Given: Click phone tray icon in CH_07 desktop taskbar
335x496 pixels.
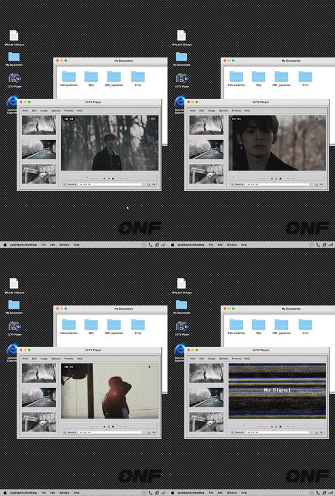Looking at the screenshot, I should [x=150, y=493].
